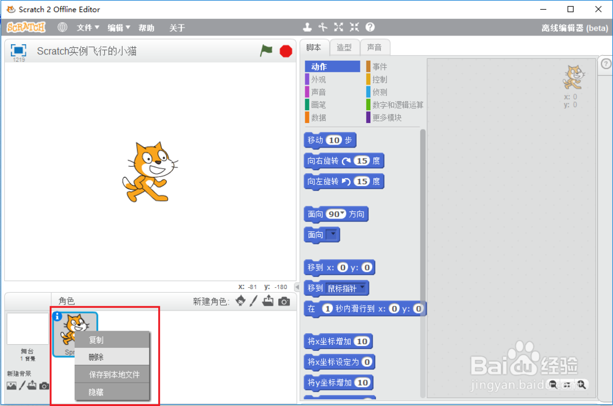Switch to the 造型 tab
Image resolution: width=613 pixels, height=406 pixels.
point(344,48)
